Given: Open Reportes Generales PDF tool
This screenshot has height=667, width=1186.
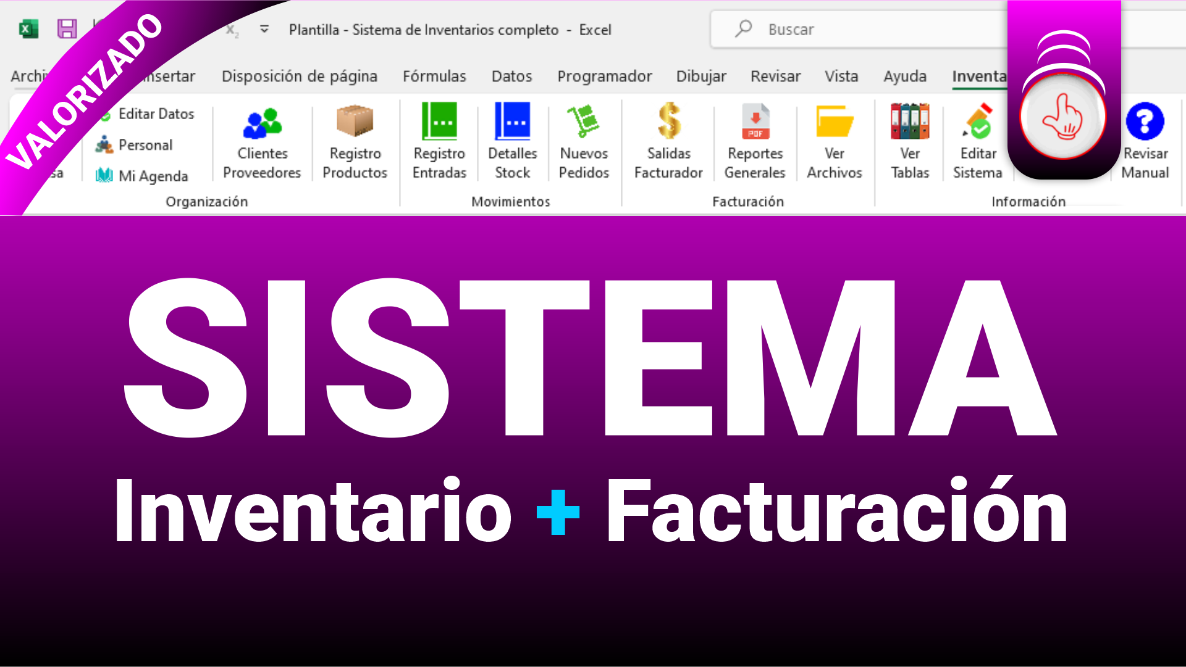Looking at the screenshot, I should click(755, 141).
